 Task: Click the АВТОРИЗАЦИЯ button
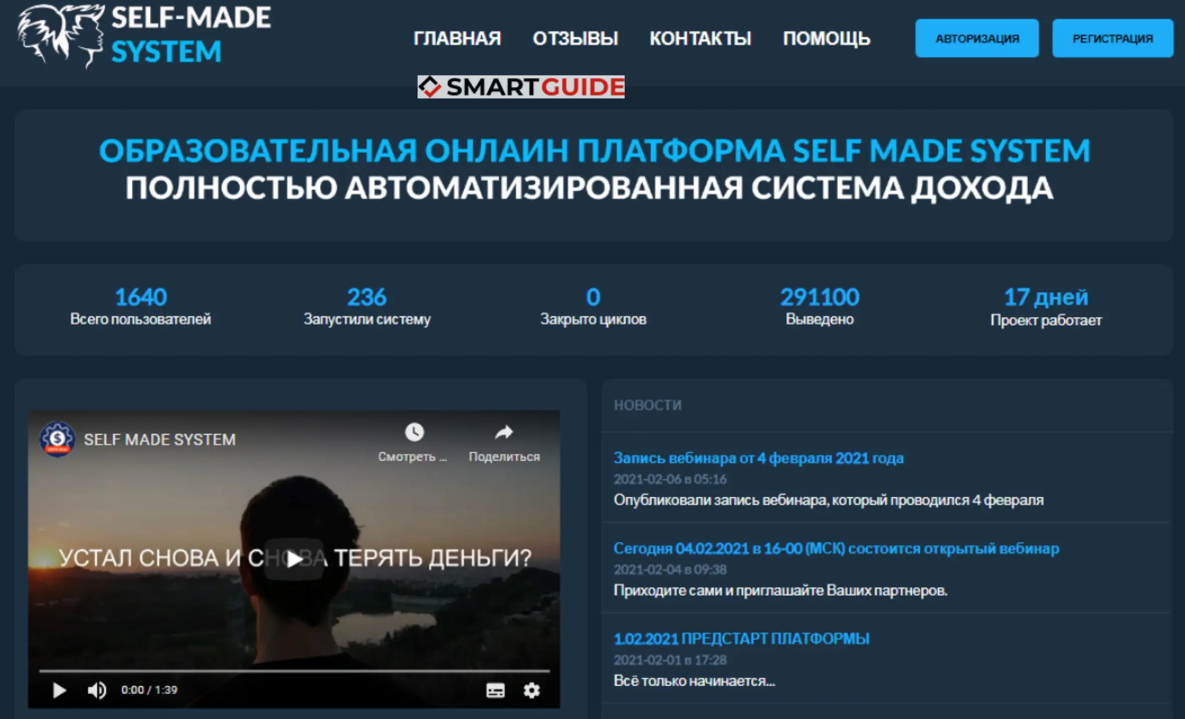[x=976, y=39]
